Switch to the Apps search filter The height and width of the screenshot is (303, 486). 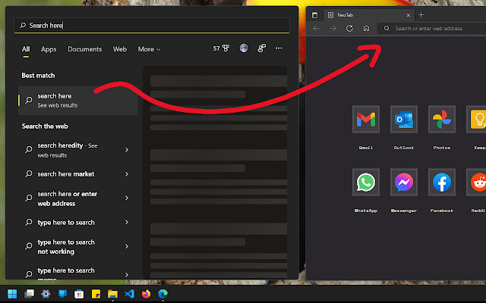click(x=49, y=49)
